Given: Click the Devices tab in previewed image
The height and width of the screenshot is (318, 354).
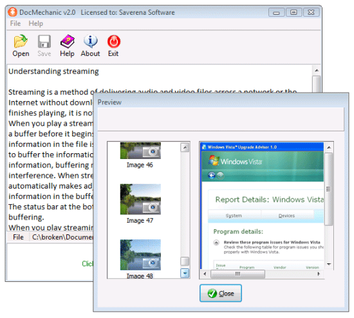Looking at the screenshot, I should coord(286,216).
